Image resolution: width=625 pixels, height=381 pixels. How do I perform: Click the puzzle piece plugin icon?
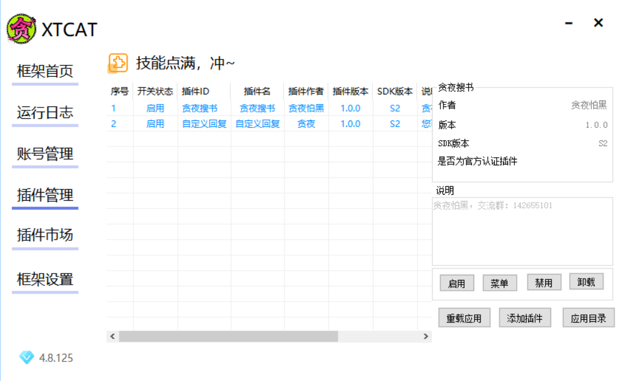[x=118, y=63]
